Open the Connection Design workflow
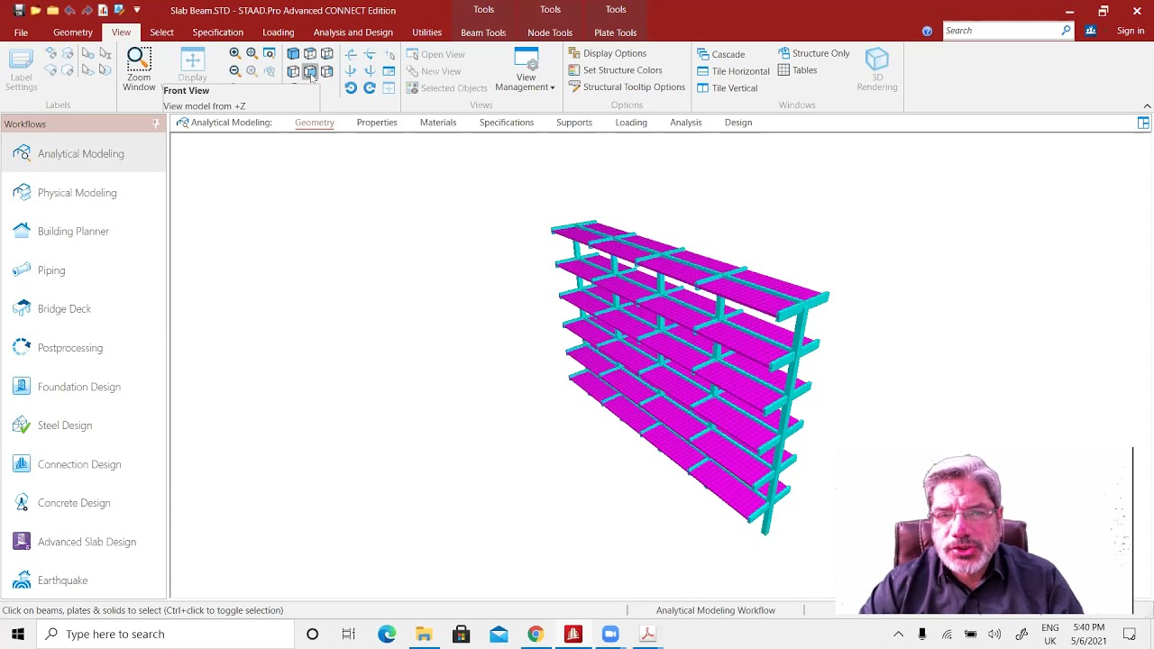The height and width of the screenshot is (649, 1154). pyautogui.click(x=82, y=464)
